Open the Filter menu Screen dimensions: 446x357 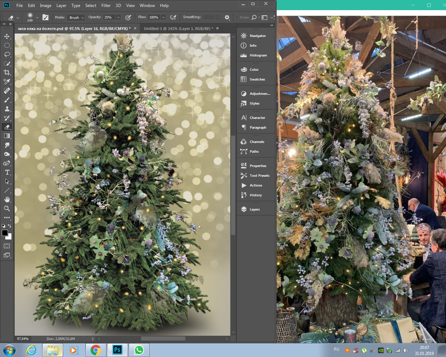(x=106, y=6)
